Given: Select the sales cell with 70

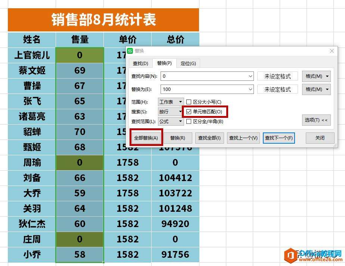Looking at the screenshot, I should pos(80,132).
